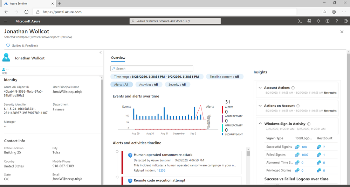Click the icon beside Successful Signins 188

[x=297, y=147]
